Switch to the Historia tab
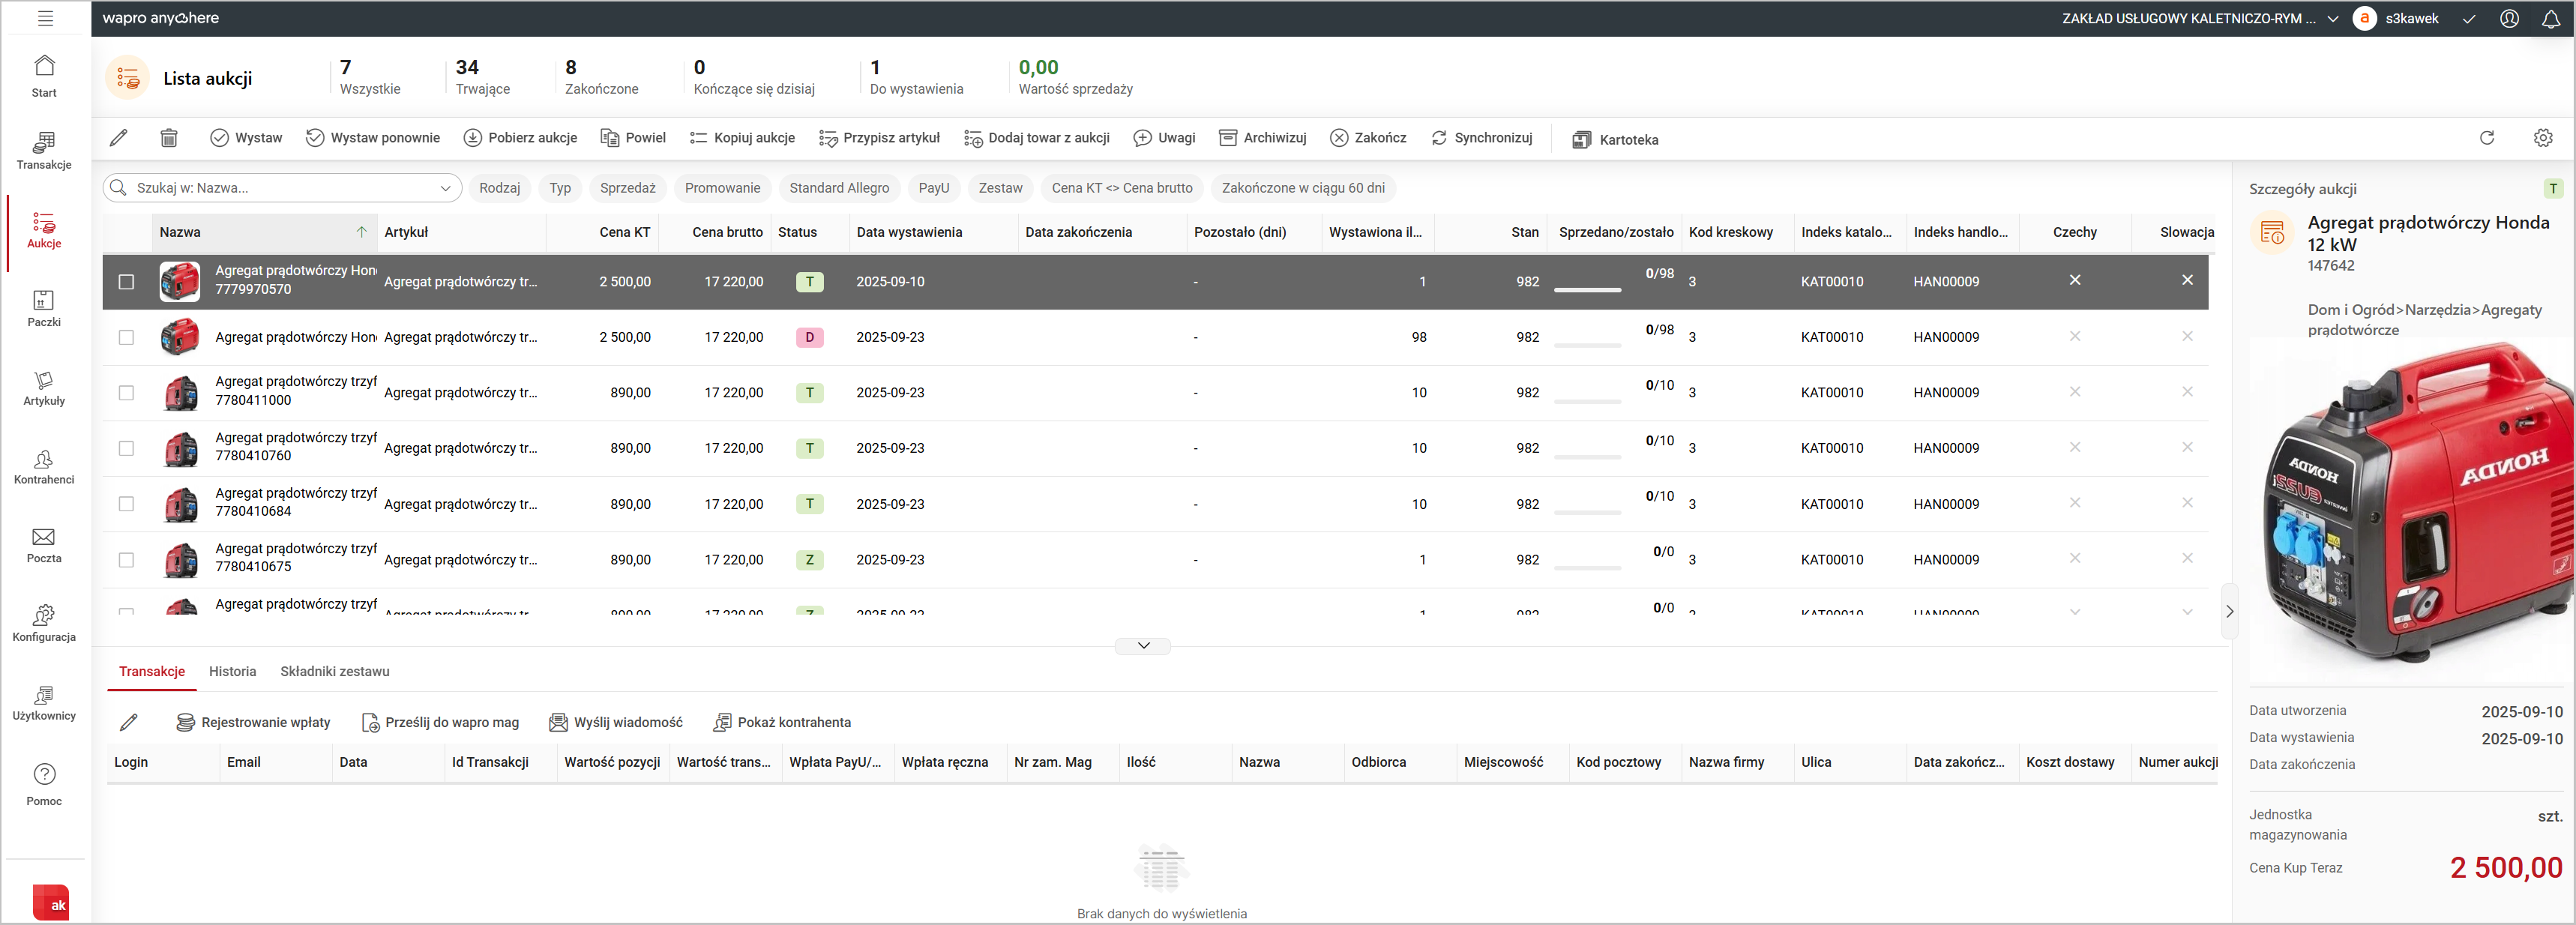This screenshot has width=2576, height=925. (x=232, y=672)
